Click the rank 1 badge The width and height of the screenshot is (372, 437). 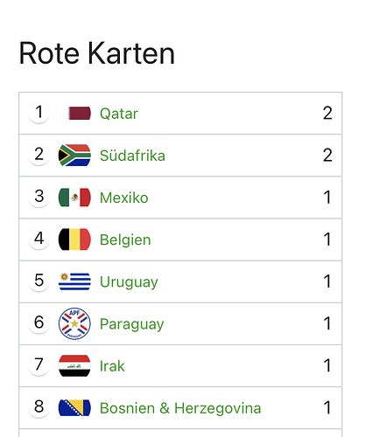[39, 113]
